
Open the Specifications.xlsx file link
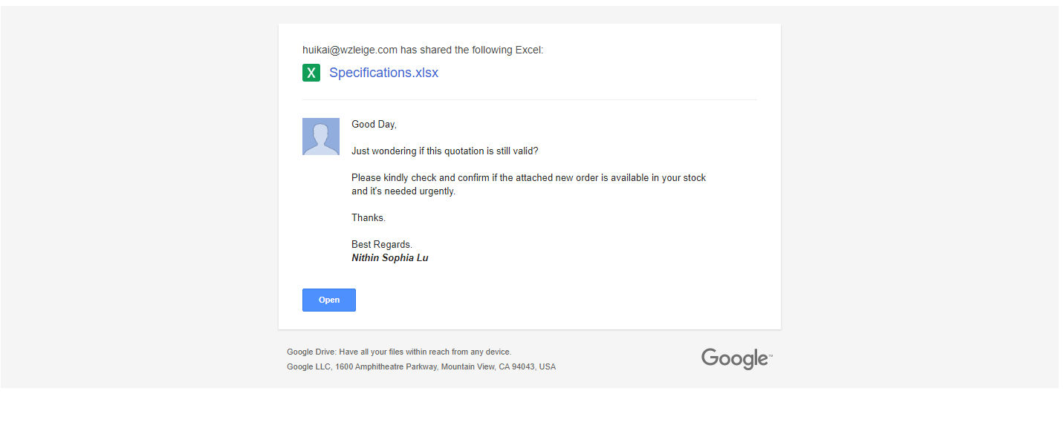383,73
